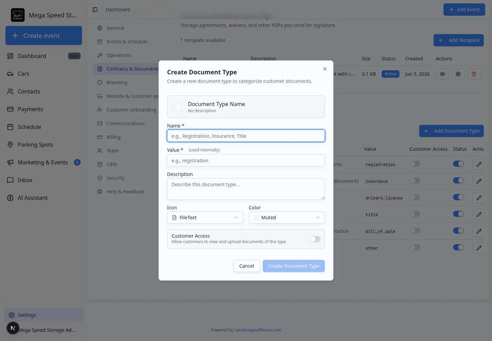The height and width of the screenshot is (341, 492).
Task: Open CRM settings section
Action: tap(126, 164)
